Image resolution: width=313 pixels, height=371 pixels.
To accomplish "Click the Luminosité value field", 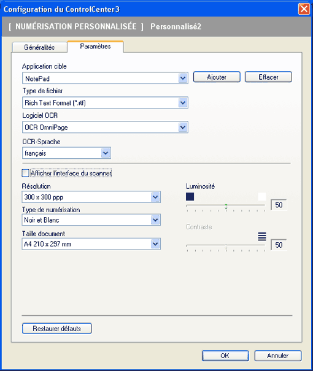I will click(279, 205).
